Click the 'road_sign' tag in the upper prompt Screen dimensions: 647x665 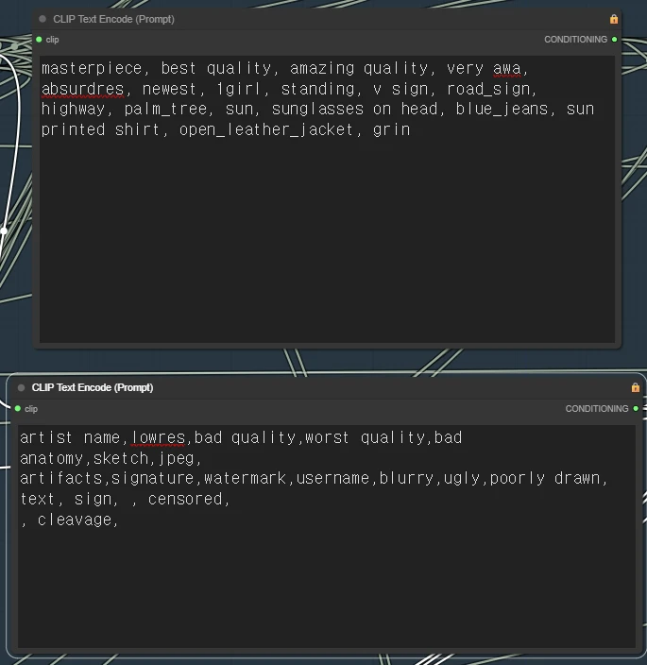(x=488, y=89)
